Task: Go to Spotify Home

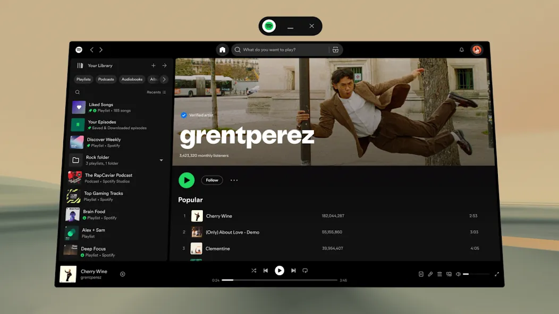Action: (222, 50)
